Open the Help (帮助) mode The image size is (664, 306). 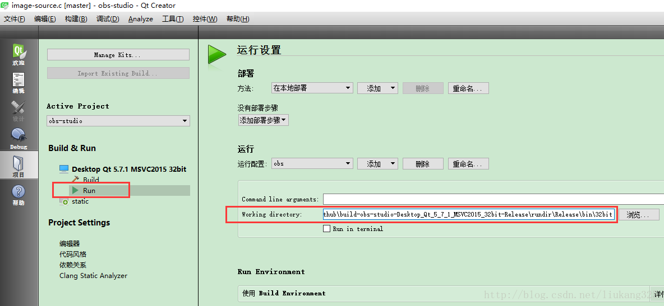click(x=19, y=195)
